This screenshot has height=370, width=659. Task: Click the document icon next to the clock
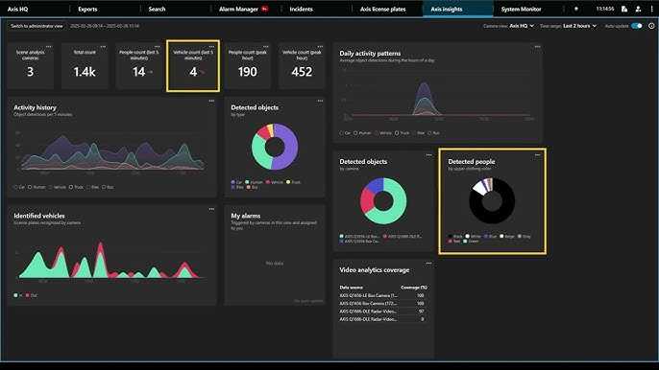624,9
